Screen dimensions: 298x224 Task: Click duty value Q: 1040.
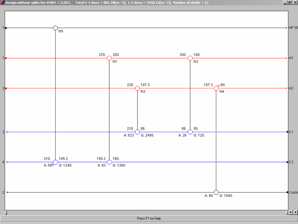226,196
